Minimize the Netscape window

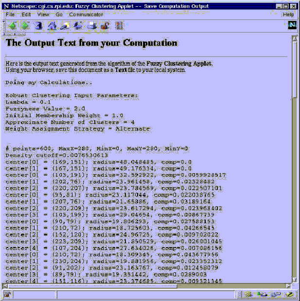point(279,6)
